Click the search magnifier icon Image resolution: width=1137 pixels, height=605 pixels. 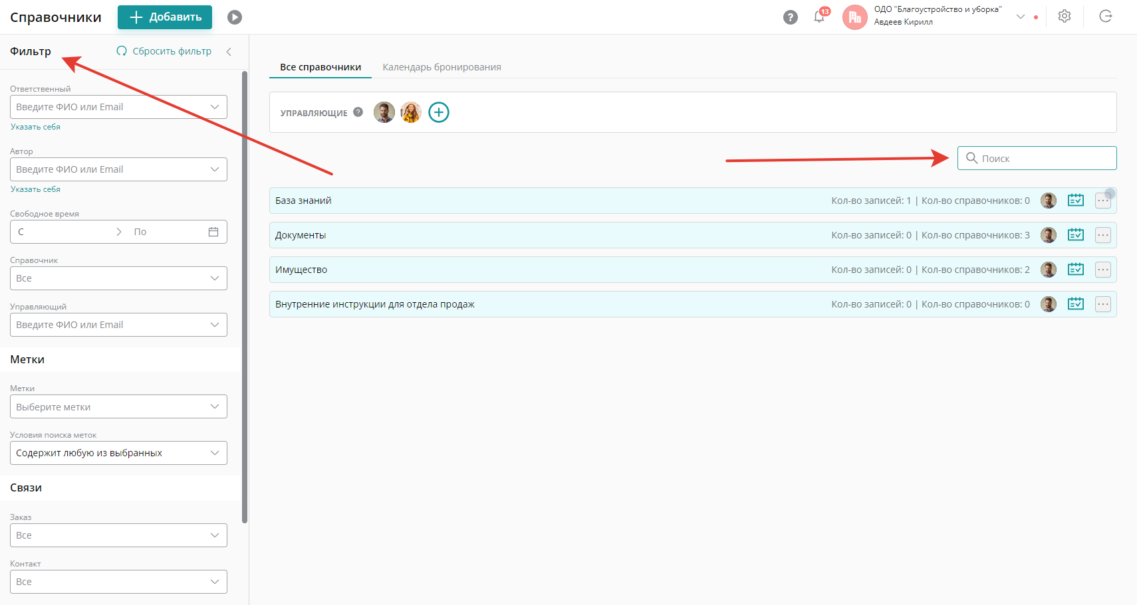pyautogui.click(x=971, y=158)
